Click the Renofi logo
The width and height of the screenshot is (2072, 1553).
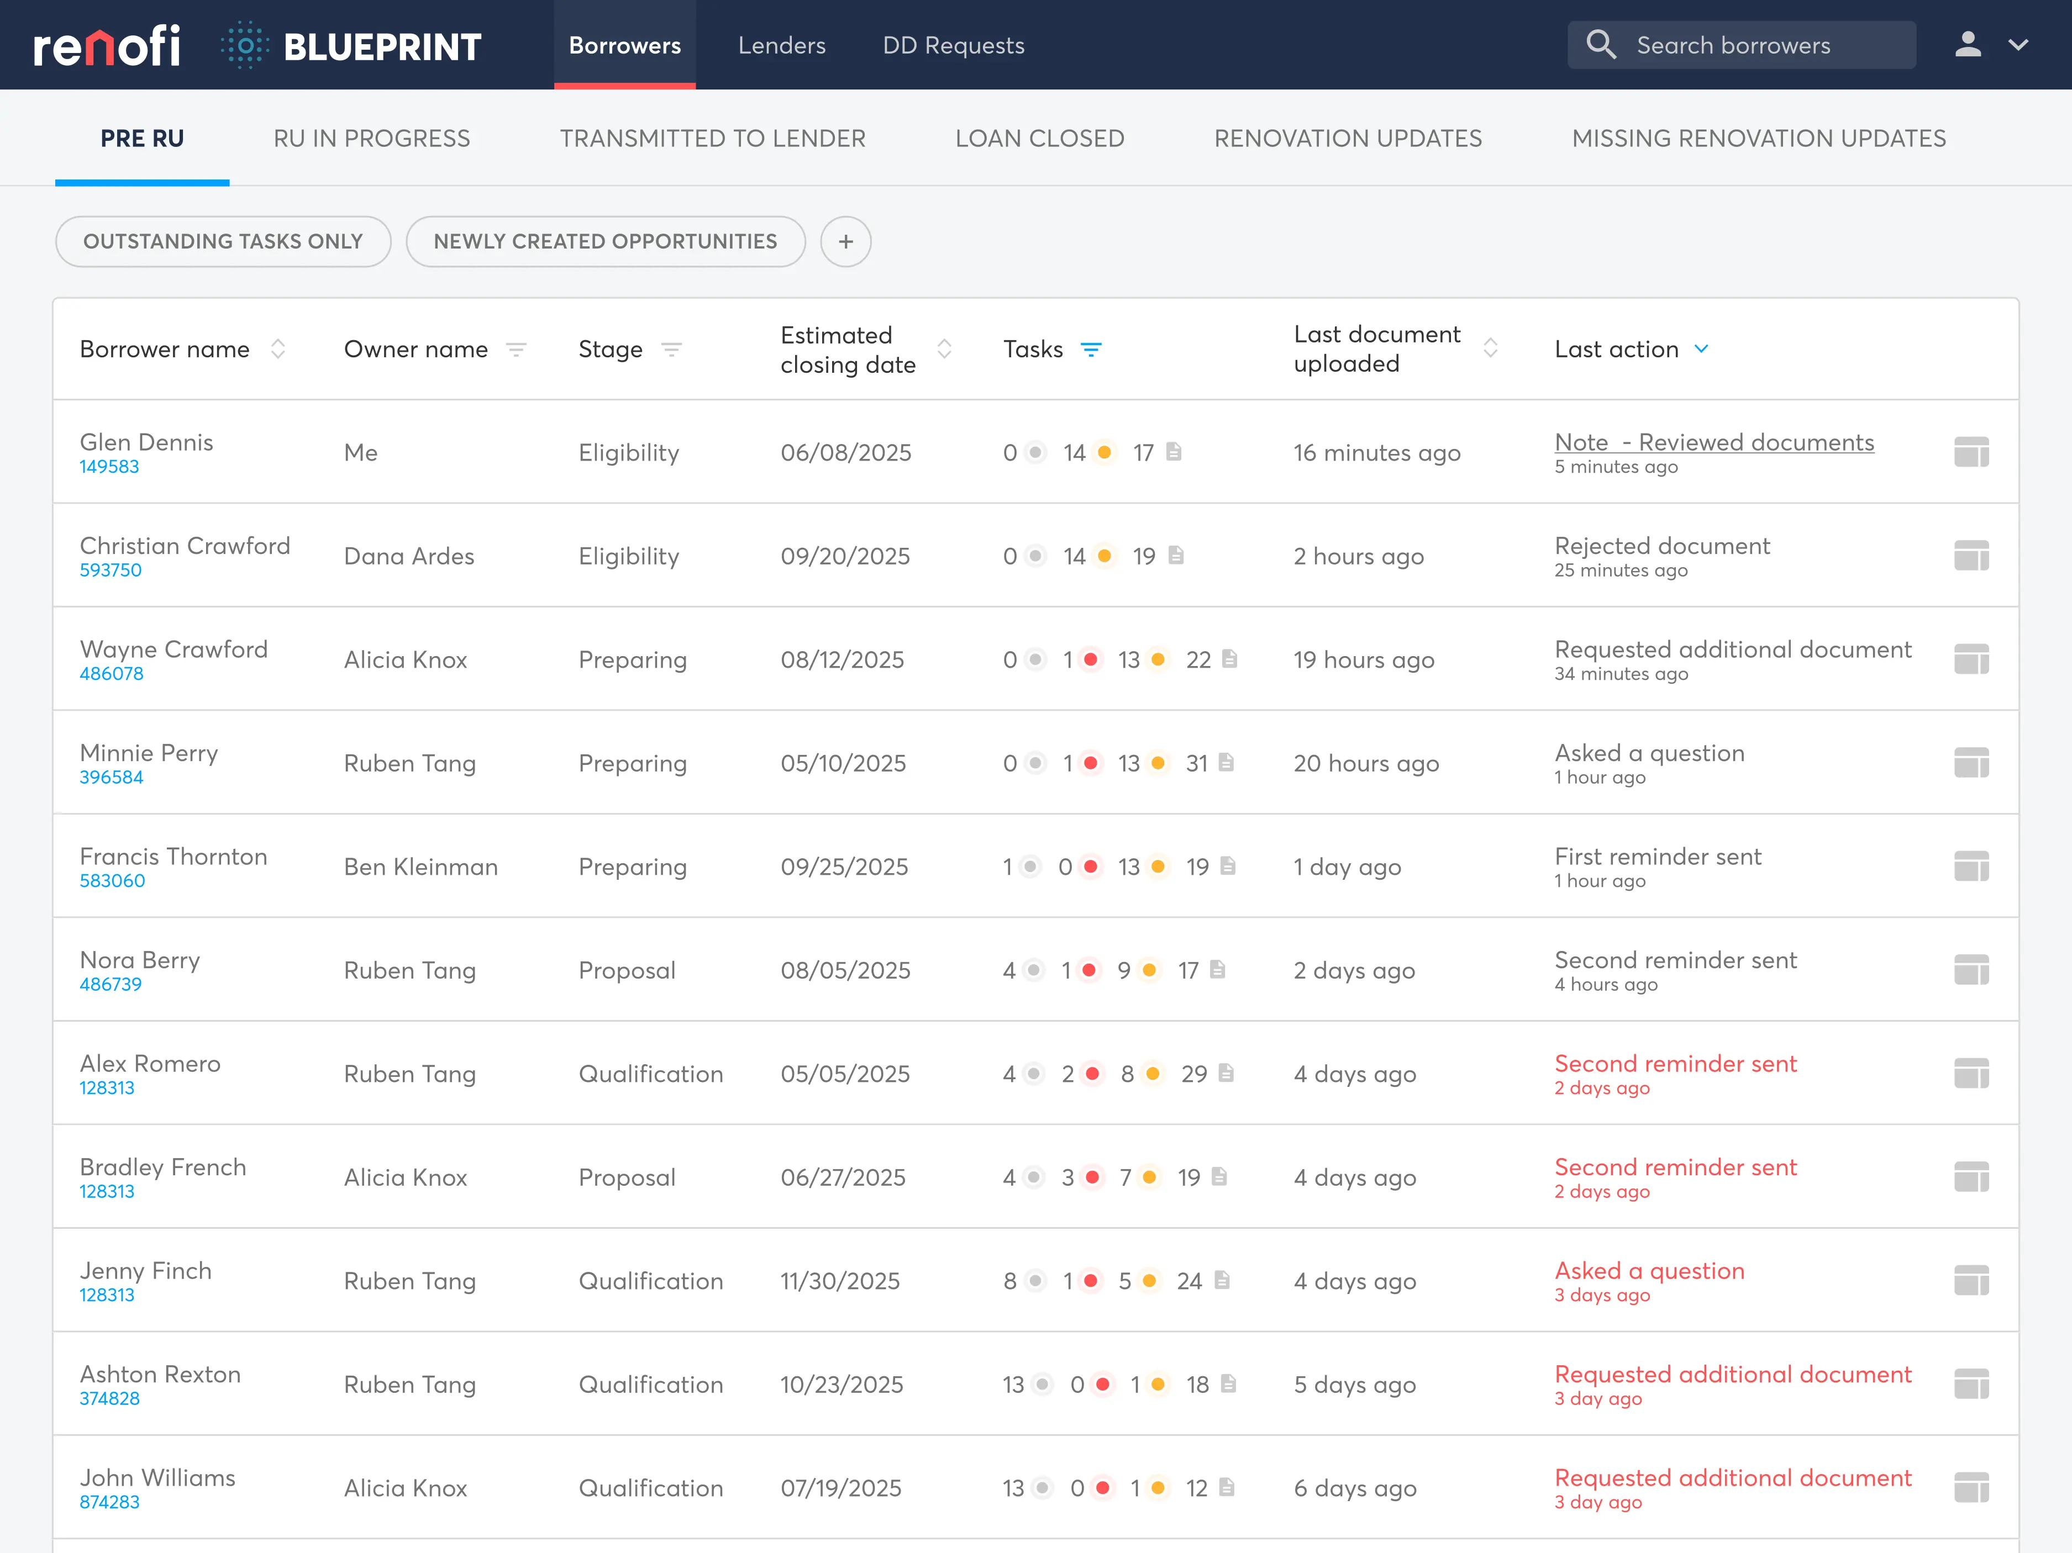(107, 45)
